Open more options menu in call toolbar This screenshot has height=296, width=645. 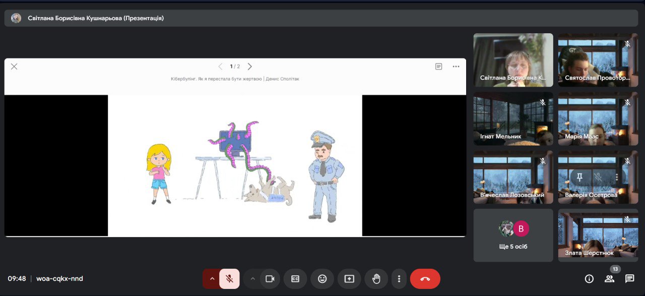[399, 279]
